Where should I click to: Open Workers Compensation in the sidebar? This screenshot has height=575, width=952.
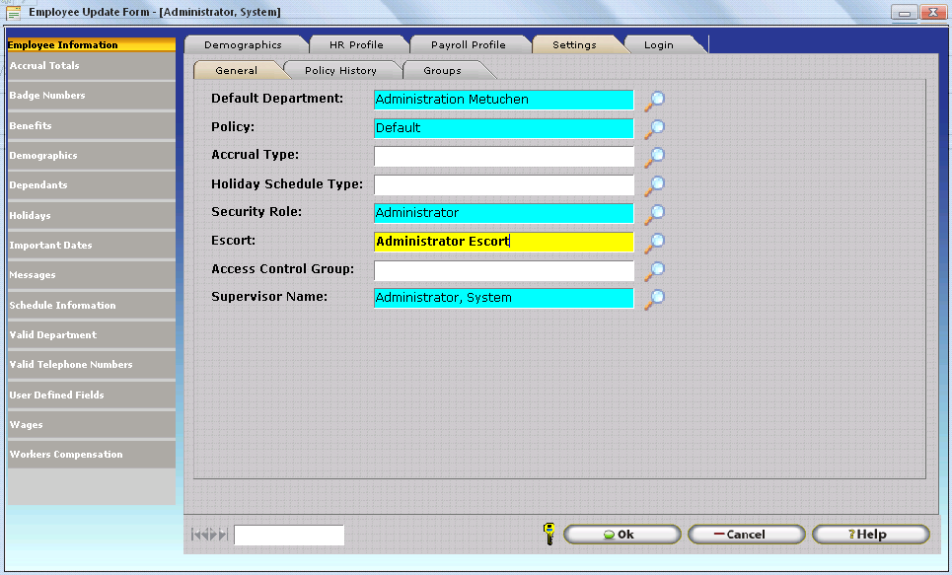(91, 455)
